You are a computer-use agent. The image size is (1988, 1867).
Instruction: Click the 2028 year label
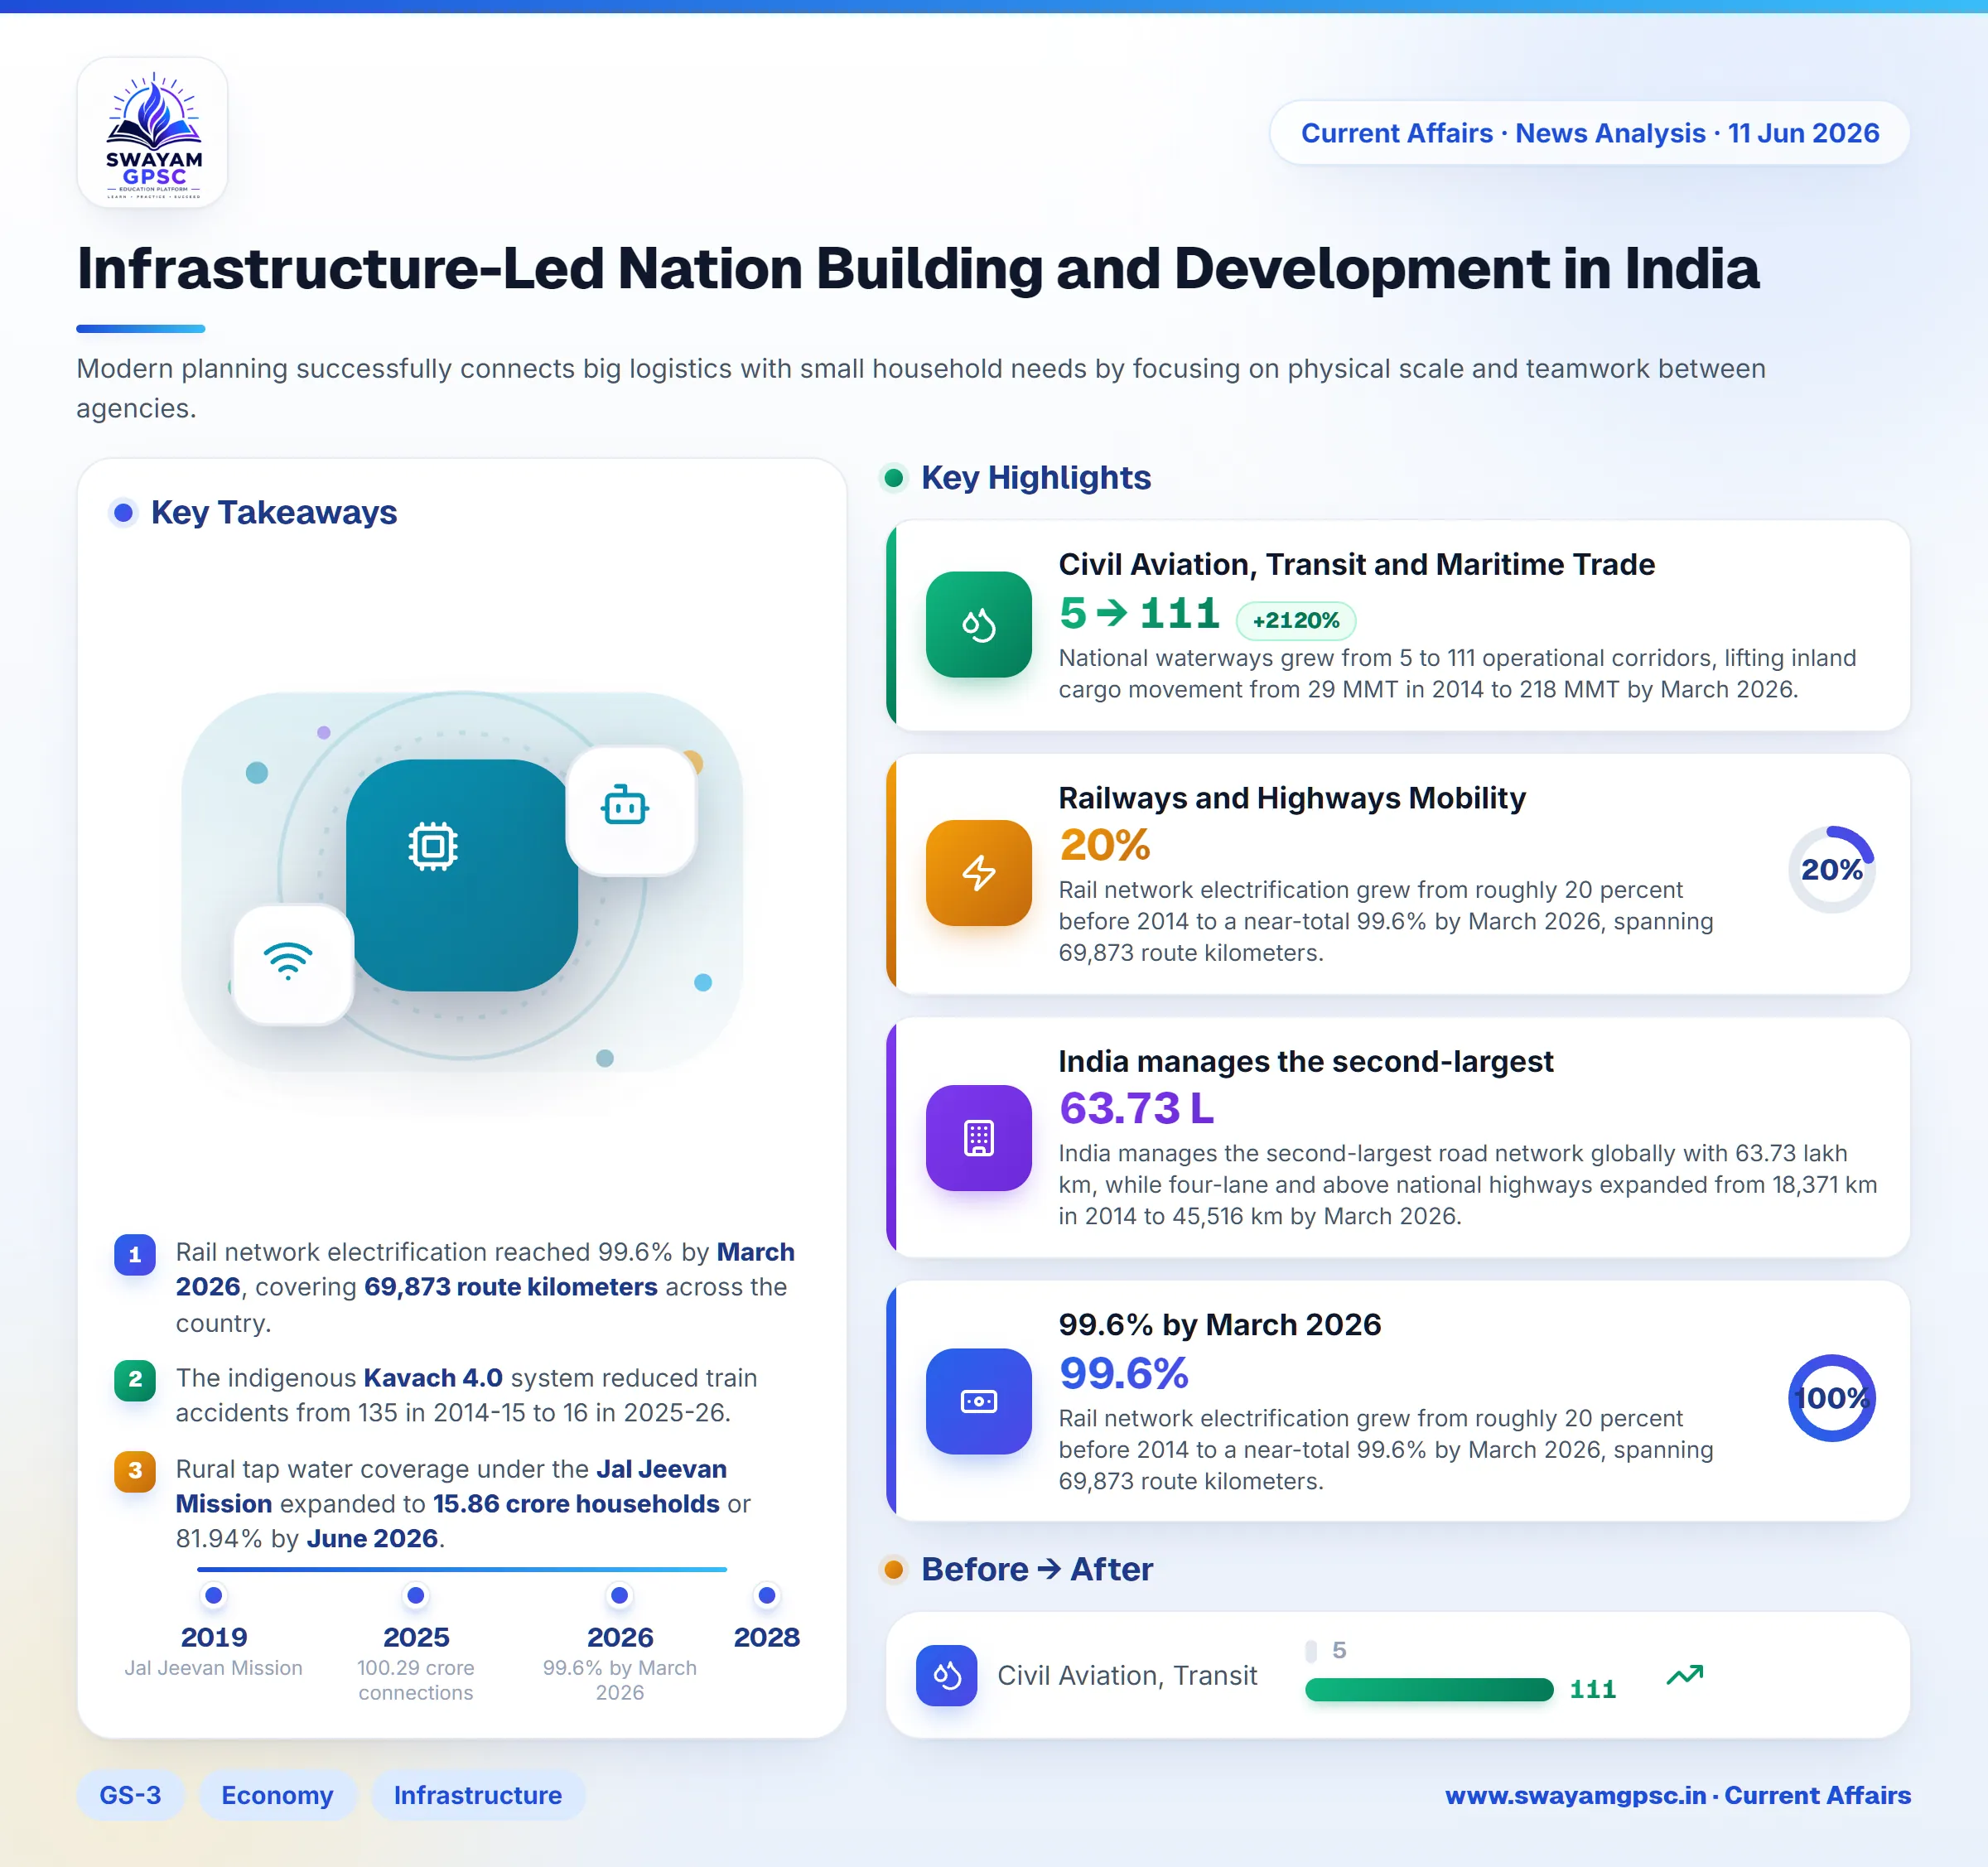coord(767,1637)
